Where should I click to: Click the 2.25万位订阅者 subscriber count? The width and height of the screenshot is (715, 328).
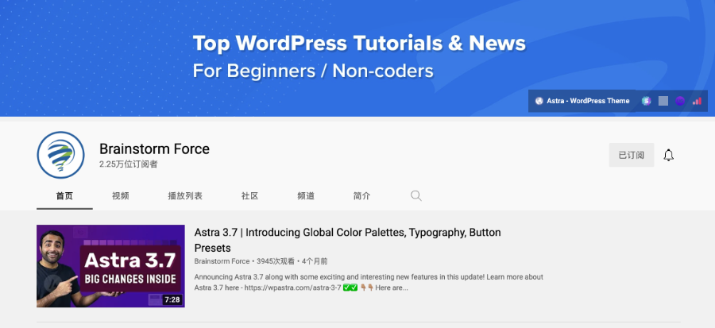[129, 164]
